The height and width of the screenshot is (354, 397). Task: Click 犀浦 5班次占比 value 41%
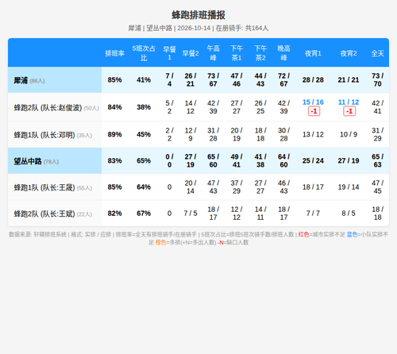tap(144, 80)
